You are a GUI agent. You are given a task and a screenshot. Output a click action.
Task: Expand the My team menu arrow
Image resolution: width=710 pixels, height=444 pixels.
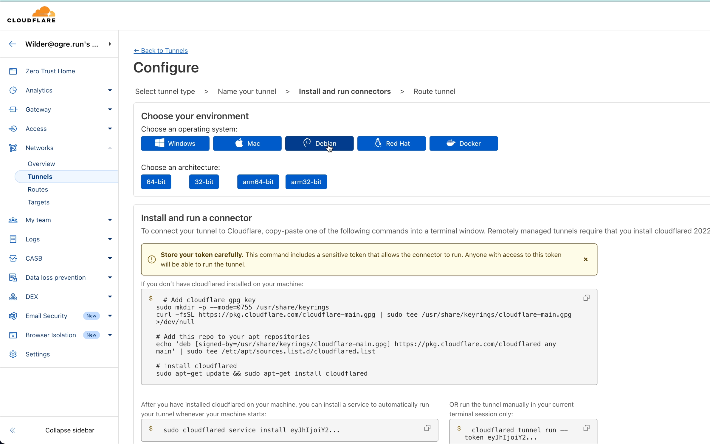pyautogui.click(x=110, y=220)
